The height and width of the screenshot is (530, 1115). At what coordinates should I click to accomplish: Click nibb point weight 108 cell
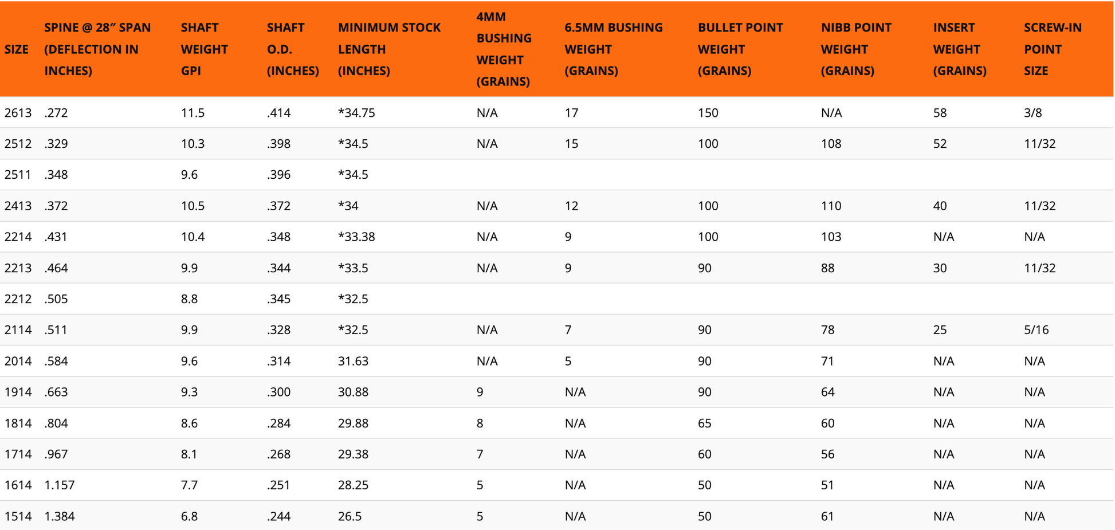(831, 144)
